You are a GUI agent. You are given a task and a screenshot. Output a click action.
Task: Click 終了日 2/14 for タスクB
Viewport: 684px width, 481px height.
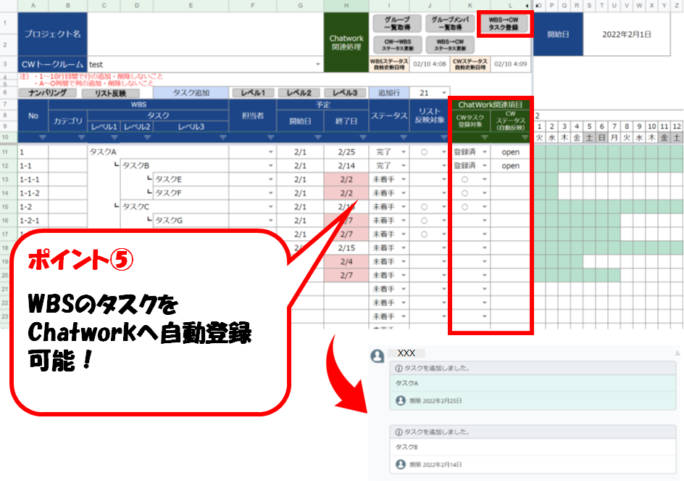346,165
